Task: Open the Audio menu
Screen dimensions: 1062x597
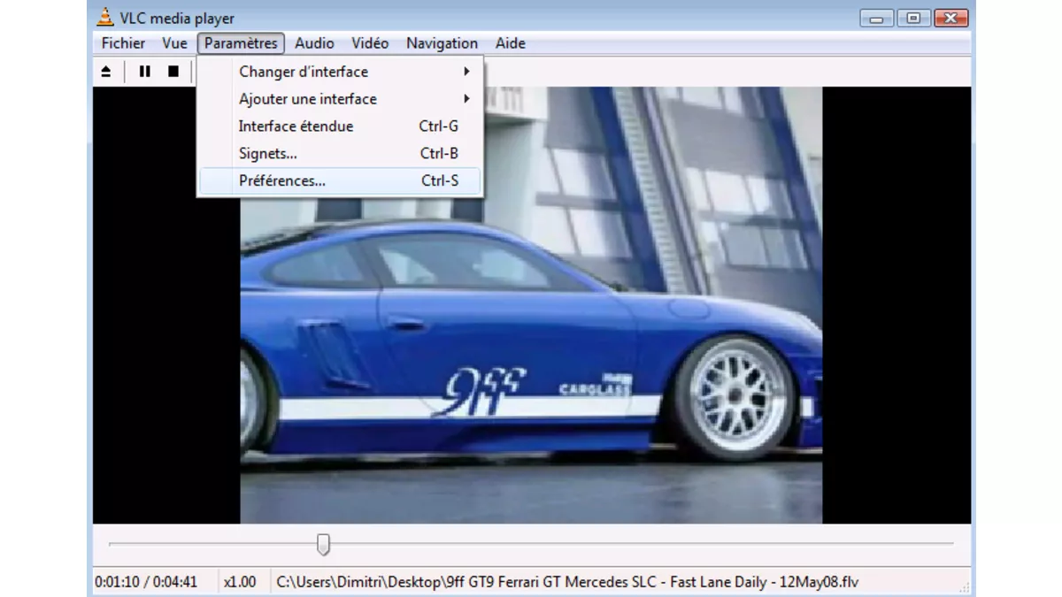Action: click(x=314, y=43)
